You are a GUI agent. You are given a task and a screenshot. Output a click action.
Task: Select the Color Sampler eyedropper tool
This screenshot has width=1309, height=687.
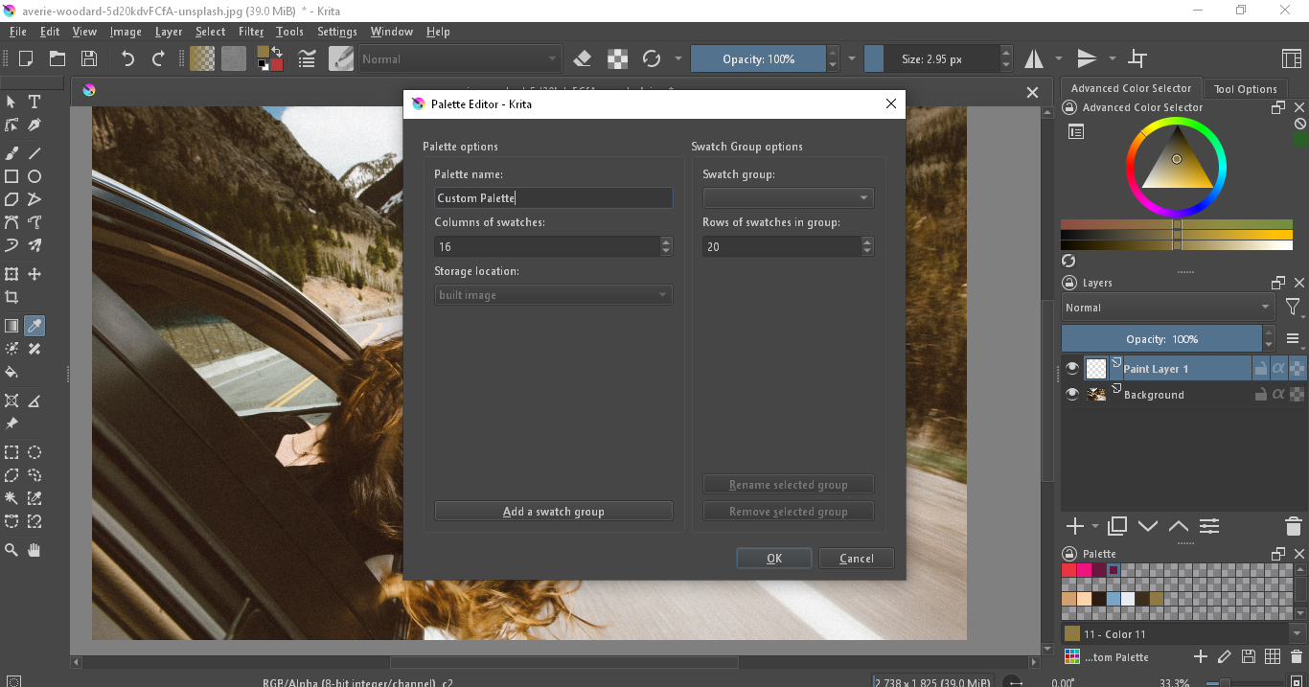point(34,326)
